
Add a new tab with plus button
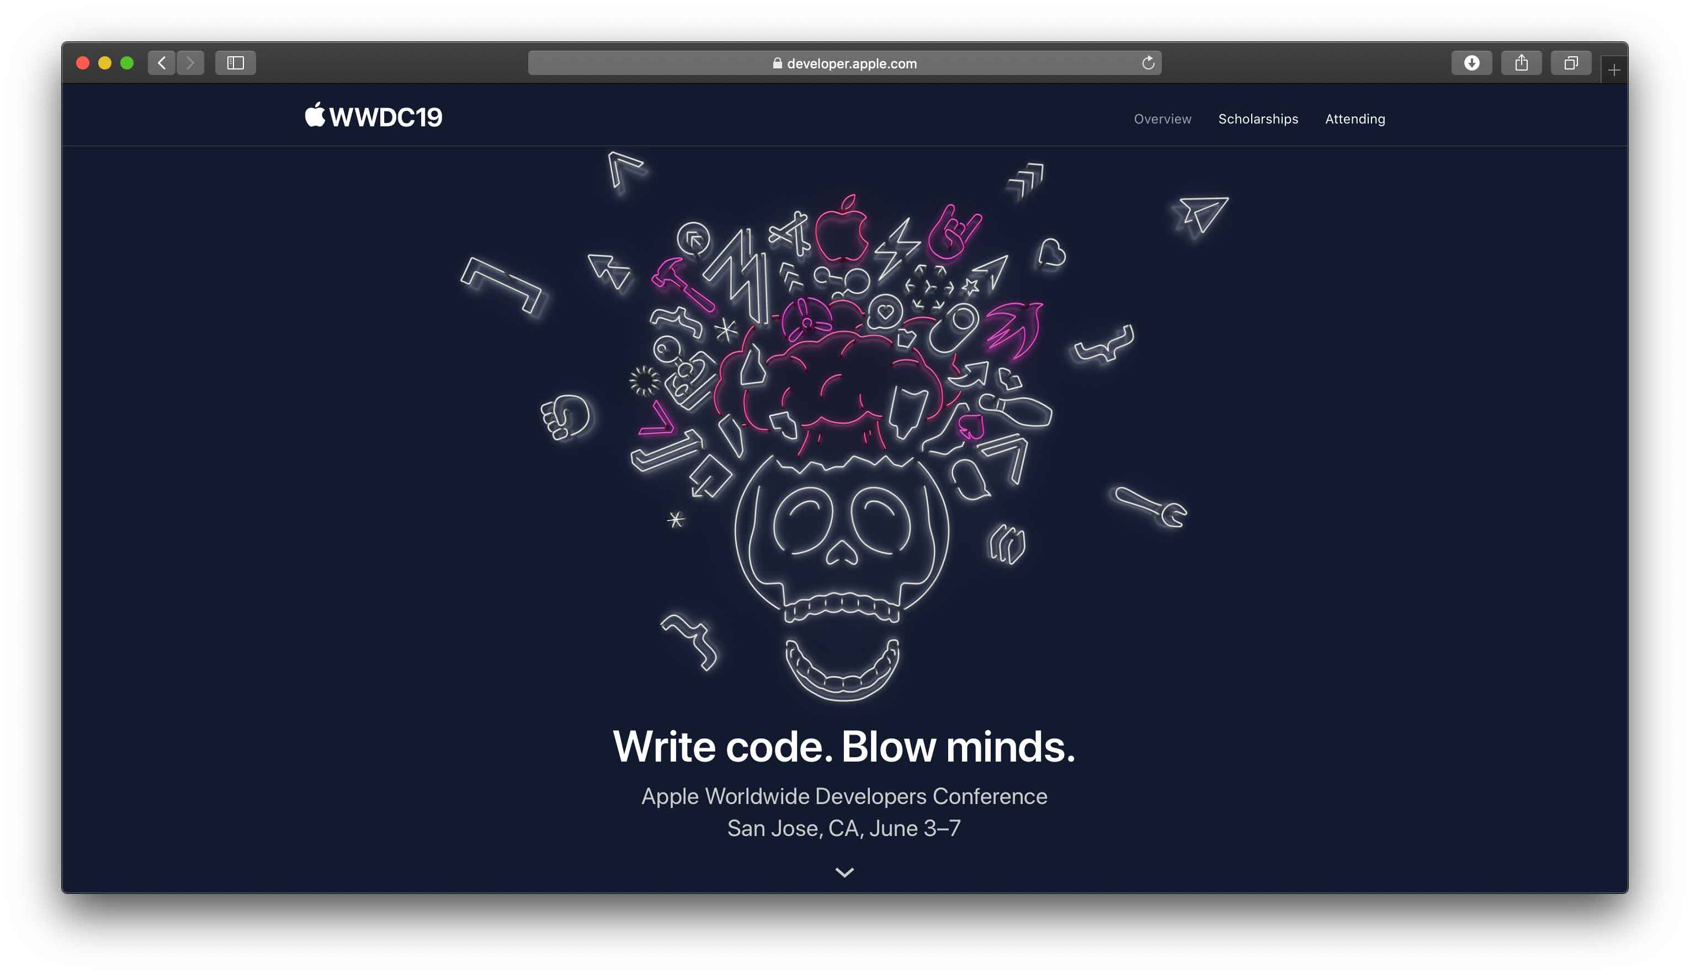tap(1614, 69)
